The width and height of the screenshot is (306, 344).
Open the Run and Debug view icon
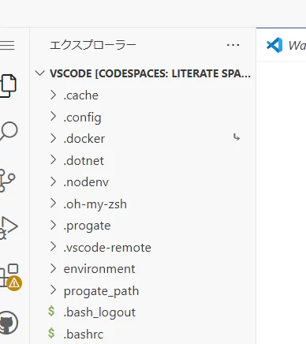[9, 228]
